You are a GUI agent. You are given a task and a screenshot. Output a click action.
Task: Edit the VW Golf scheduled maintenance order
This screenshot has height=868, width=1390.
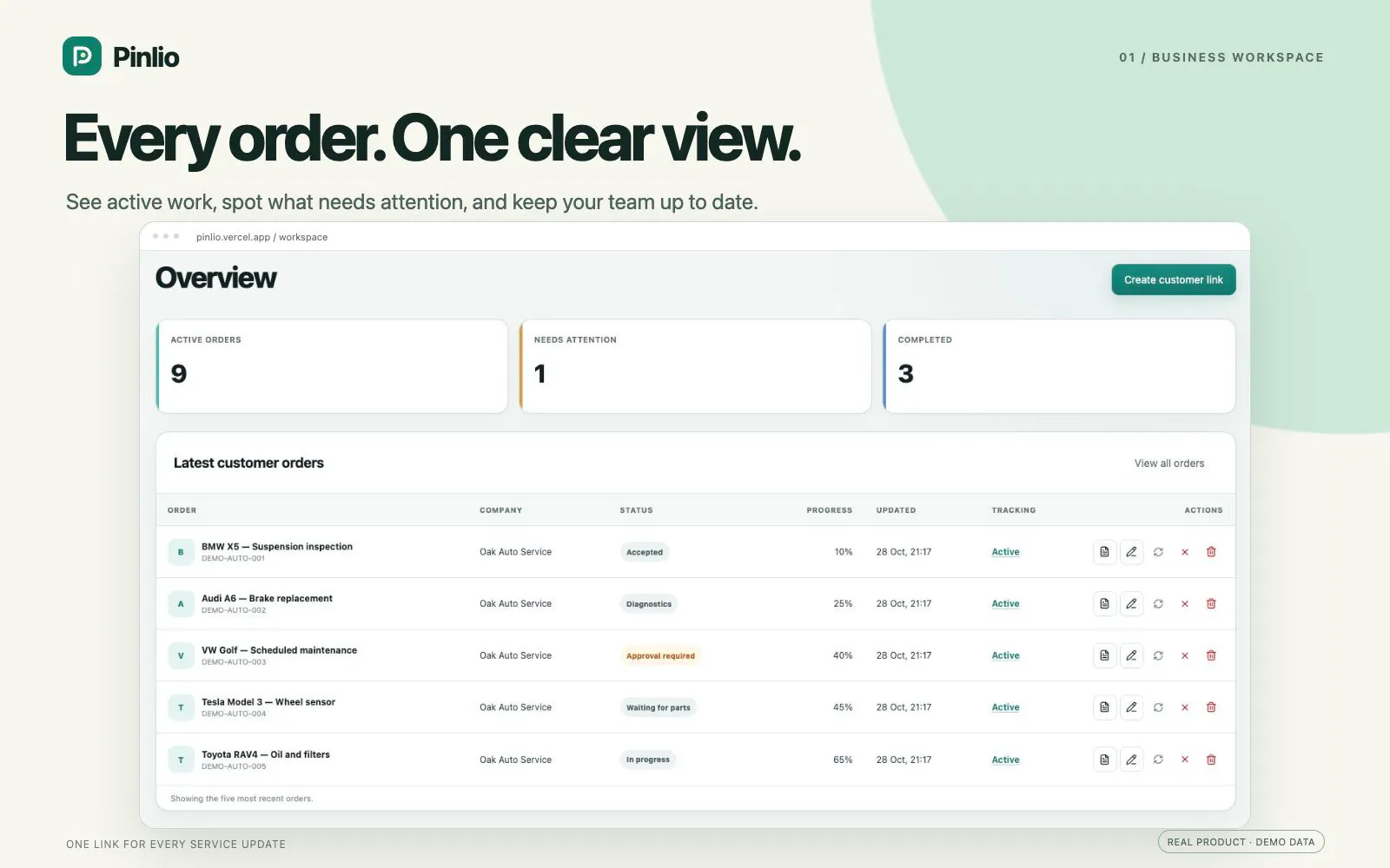(1131, 656)
